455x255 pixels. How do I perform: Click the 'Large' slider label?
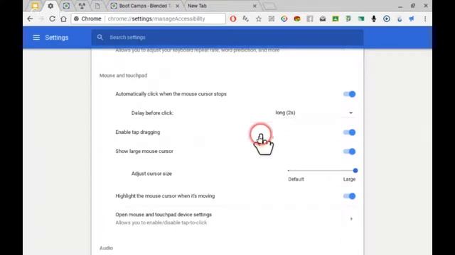click(x=349, y=179)
